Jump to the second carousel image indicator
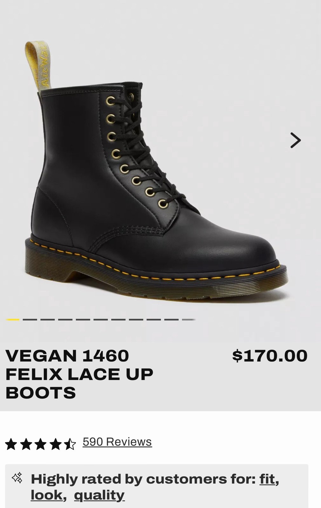321x508 pixels. pyautogui.click(x=30, y=319)
